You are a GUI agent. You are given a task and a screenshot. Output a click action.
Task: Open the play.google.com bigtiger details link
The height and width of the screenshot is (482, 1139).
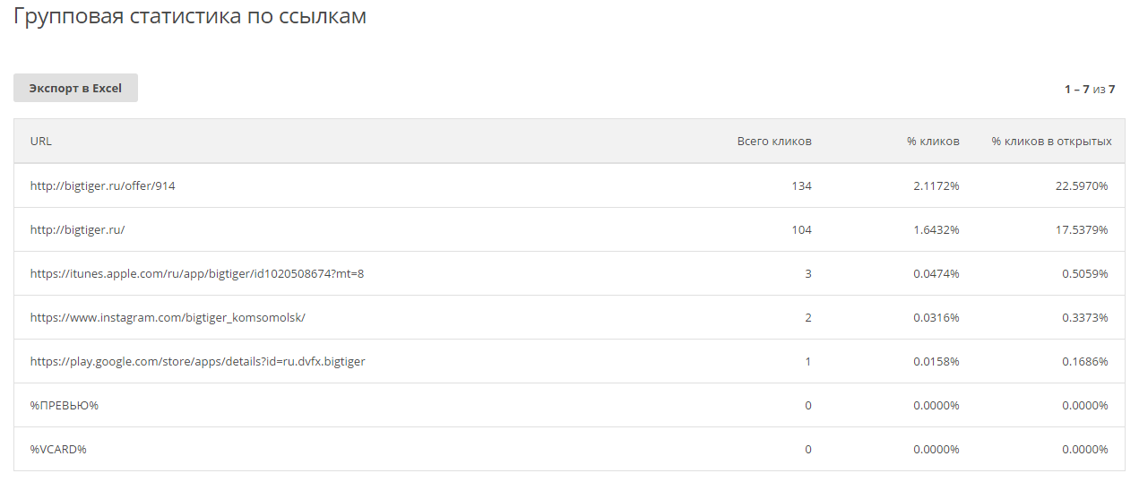point(197,362)
